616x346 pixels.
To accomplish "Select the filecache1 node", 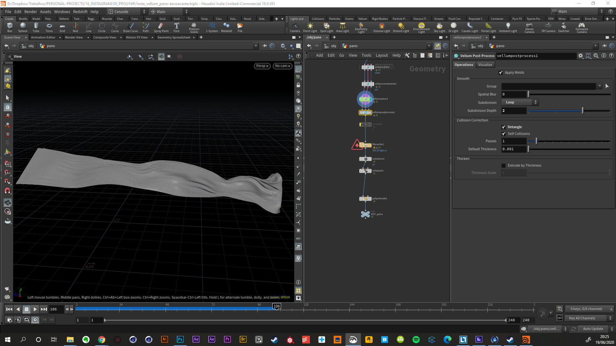I will point(365,145).
